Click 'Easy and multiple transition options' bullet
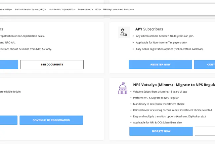The width and height of the screenshot is (215, 144). coord(169,116)
